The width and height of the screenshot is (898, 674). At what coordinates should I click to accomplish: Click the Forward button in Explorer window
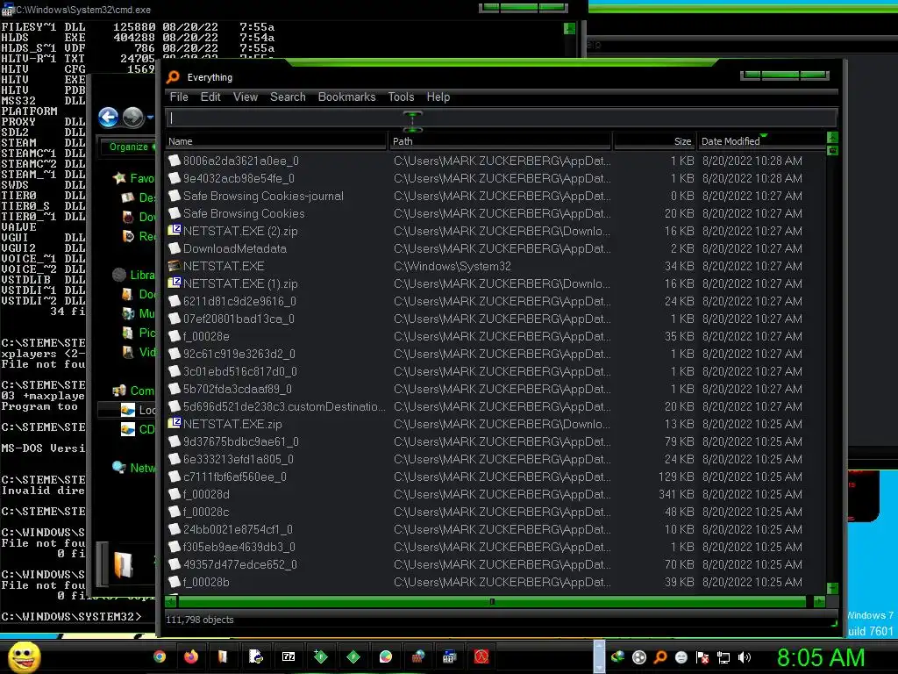point(133,118)
